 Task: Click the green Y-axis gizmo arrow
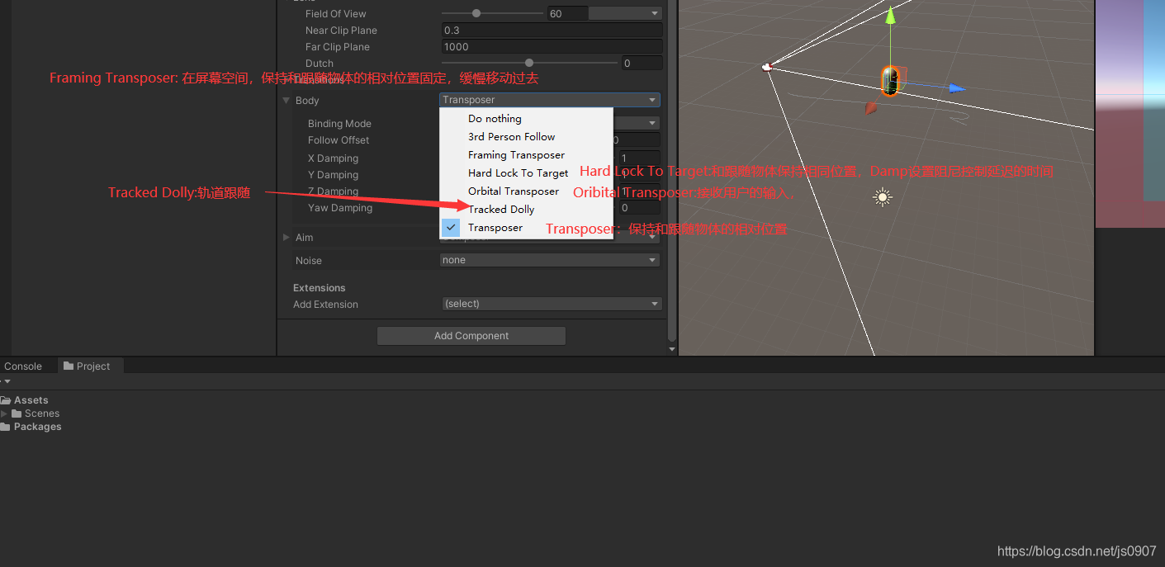pyautogui.click(x=890, y=17)
